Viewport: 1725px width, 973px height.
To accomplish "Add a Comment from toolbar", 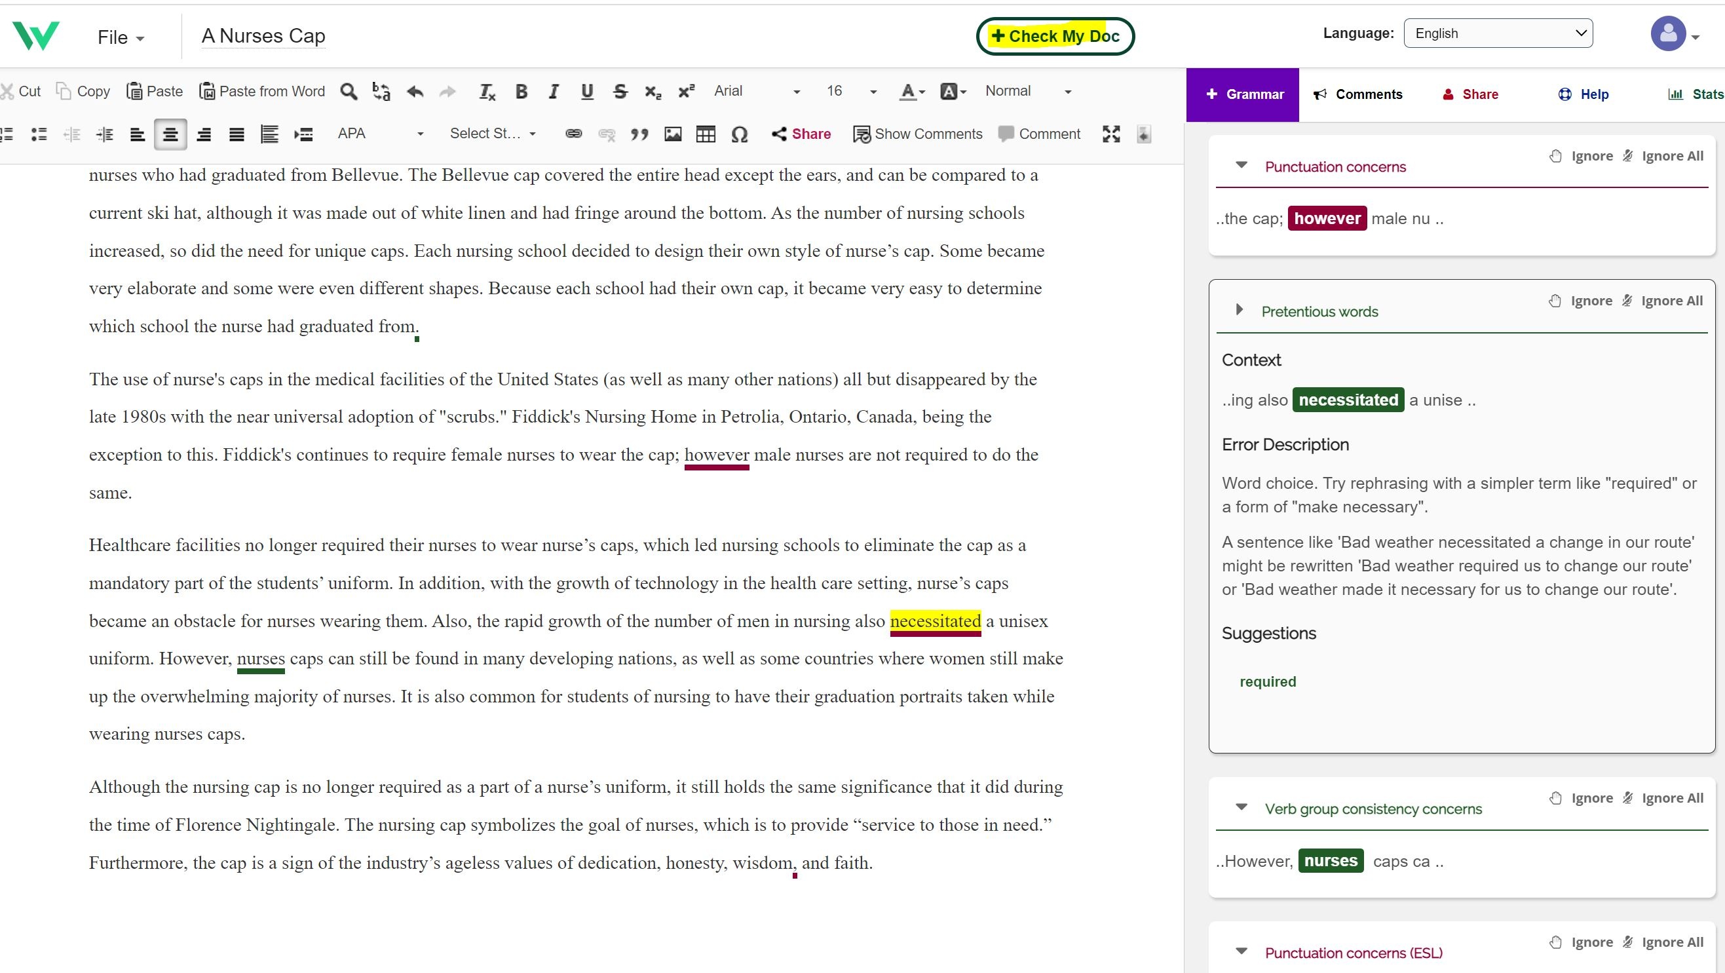I will pos(1039,134).
